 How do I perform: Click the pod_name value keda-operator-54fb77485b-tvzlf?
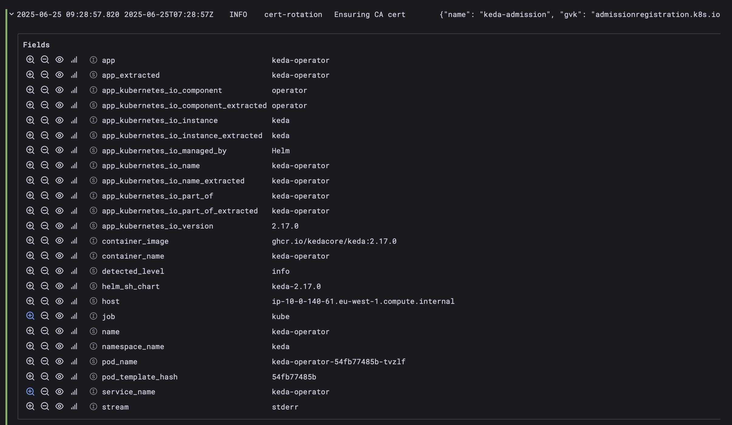338,361
